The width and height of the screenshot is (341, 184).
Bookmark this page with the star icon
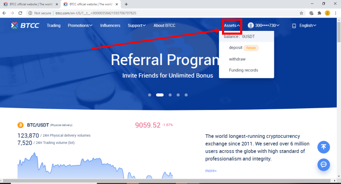(301, 13)
